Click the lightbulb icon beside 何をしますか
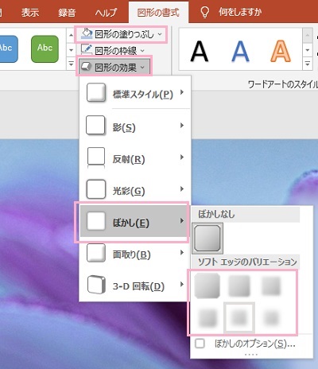 tap(205, 13)
